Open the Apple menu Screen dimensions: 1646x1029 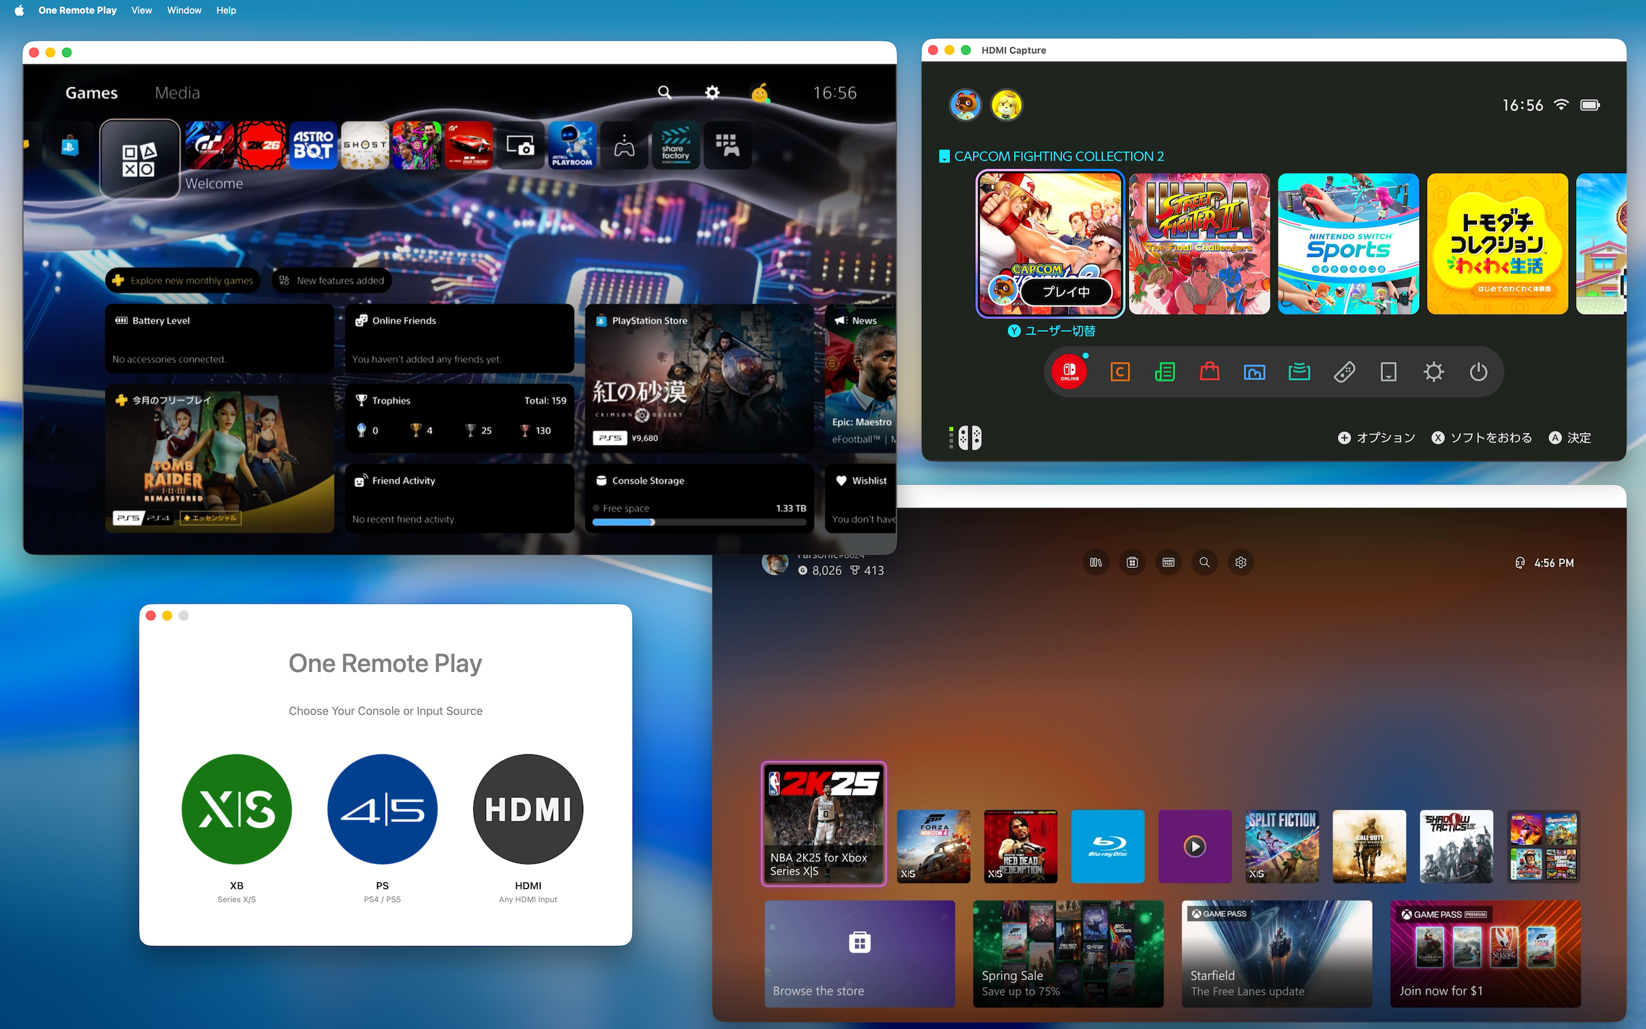(19, 10)
